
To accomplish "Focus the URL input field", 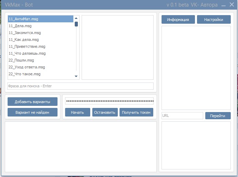I will pos(182,116).
